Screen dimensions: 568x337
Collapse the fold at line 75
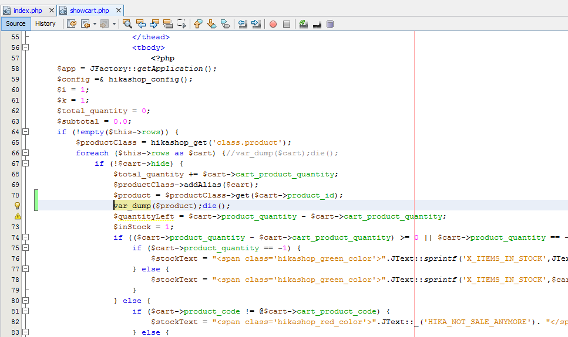(26, 248)
